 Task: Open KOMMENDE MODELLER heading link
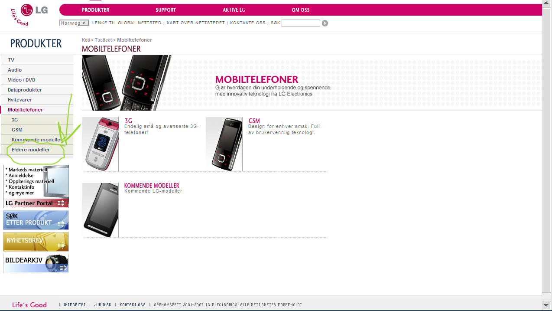coord(152,186)
